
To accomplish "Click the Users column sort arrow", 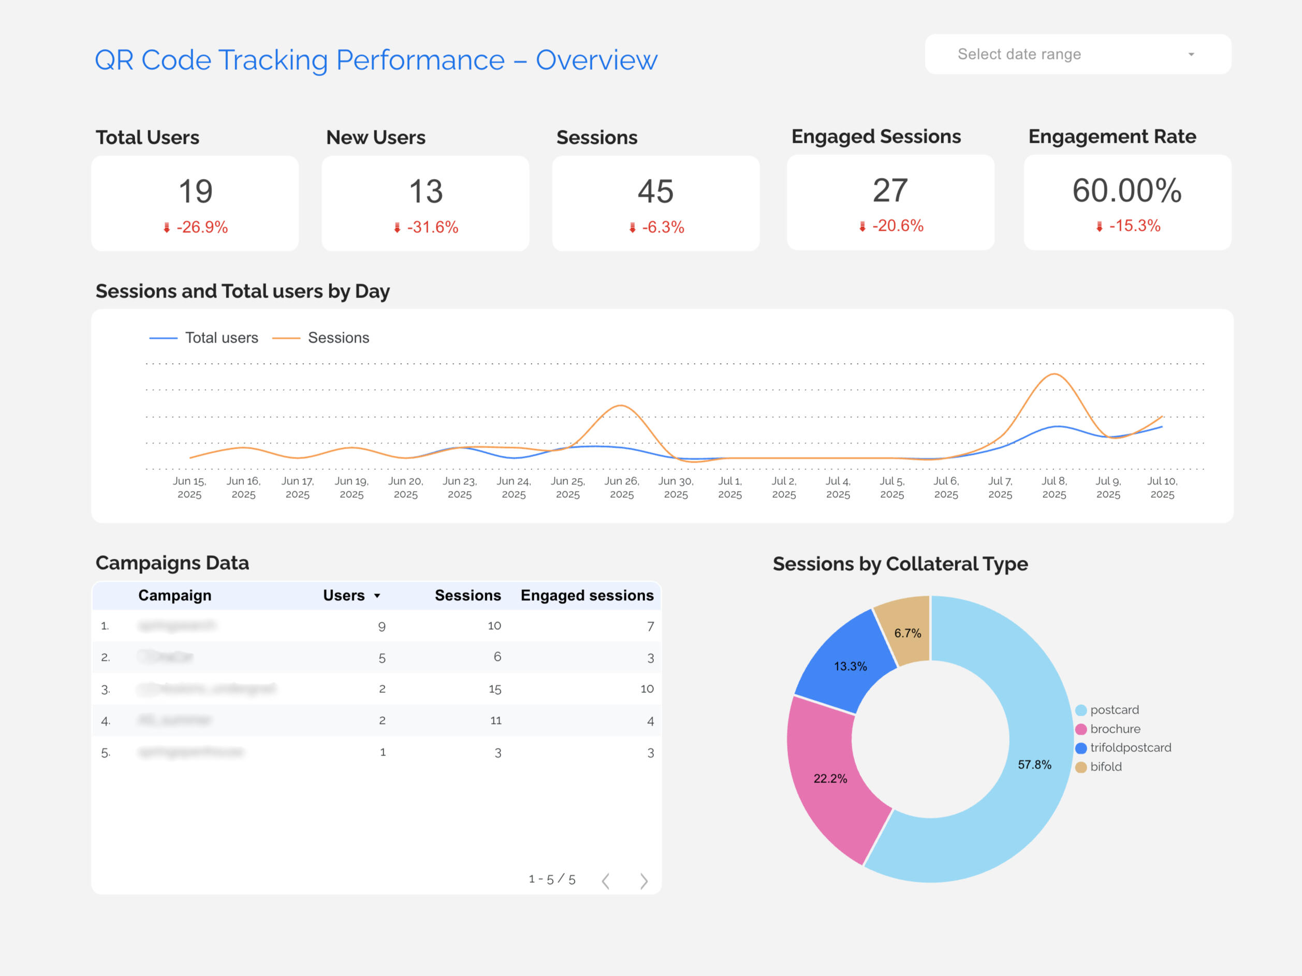I will pos(377,596).
